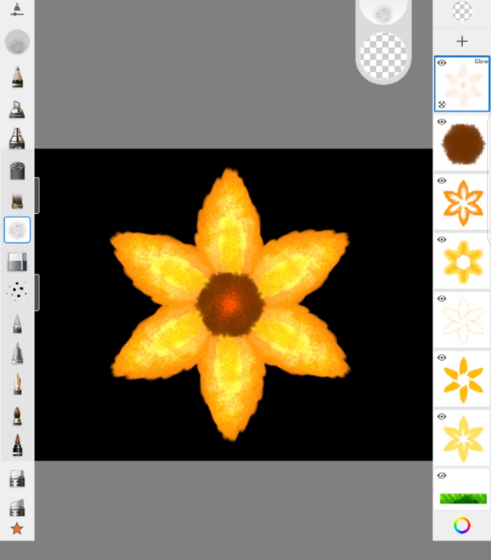The image size is (491, 560).
Task: Hide the brown hexagon center layer
Action: pos(442,122)
